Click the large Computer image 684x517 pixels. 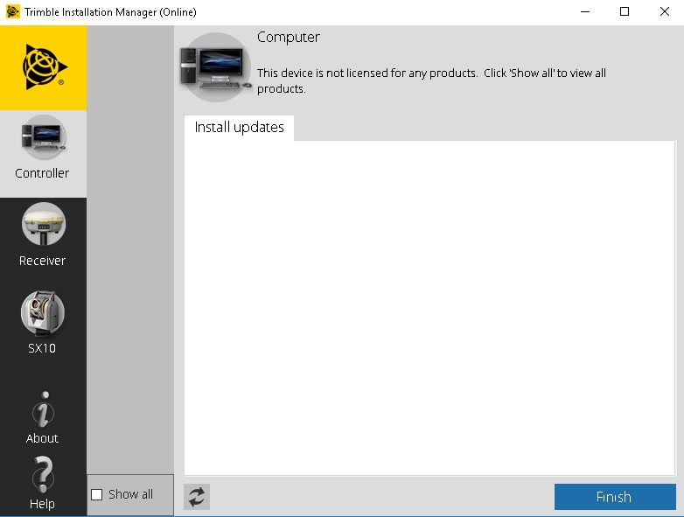tap(215, 67)
